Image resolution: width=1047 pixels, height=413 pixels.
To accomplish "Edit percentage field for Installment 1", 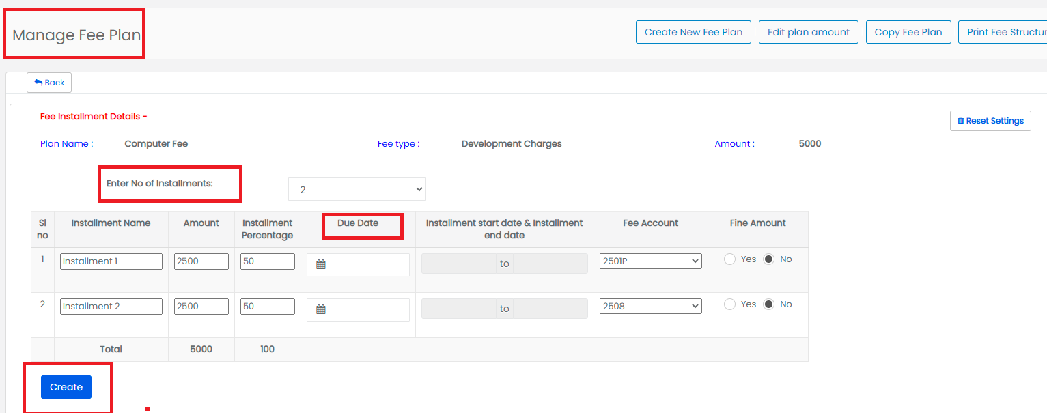I will pos(268,261).
